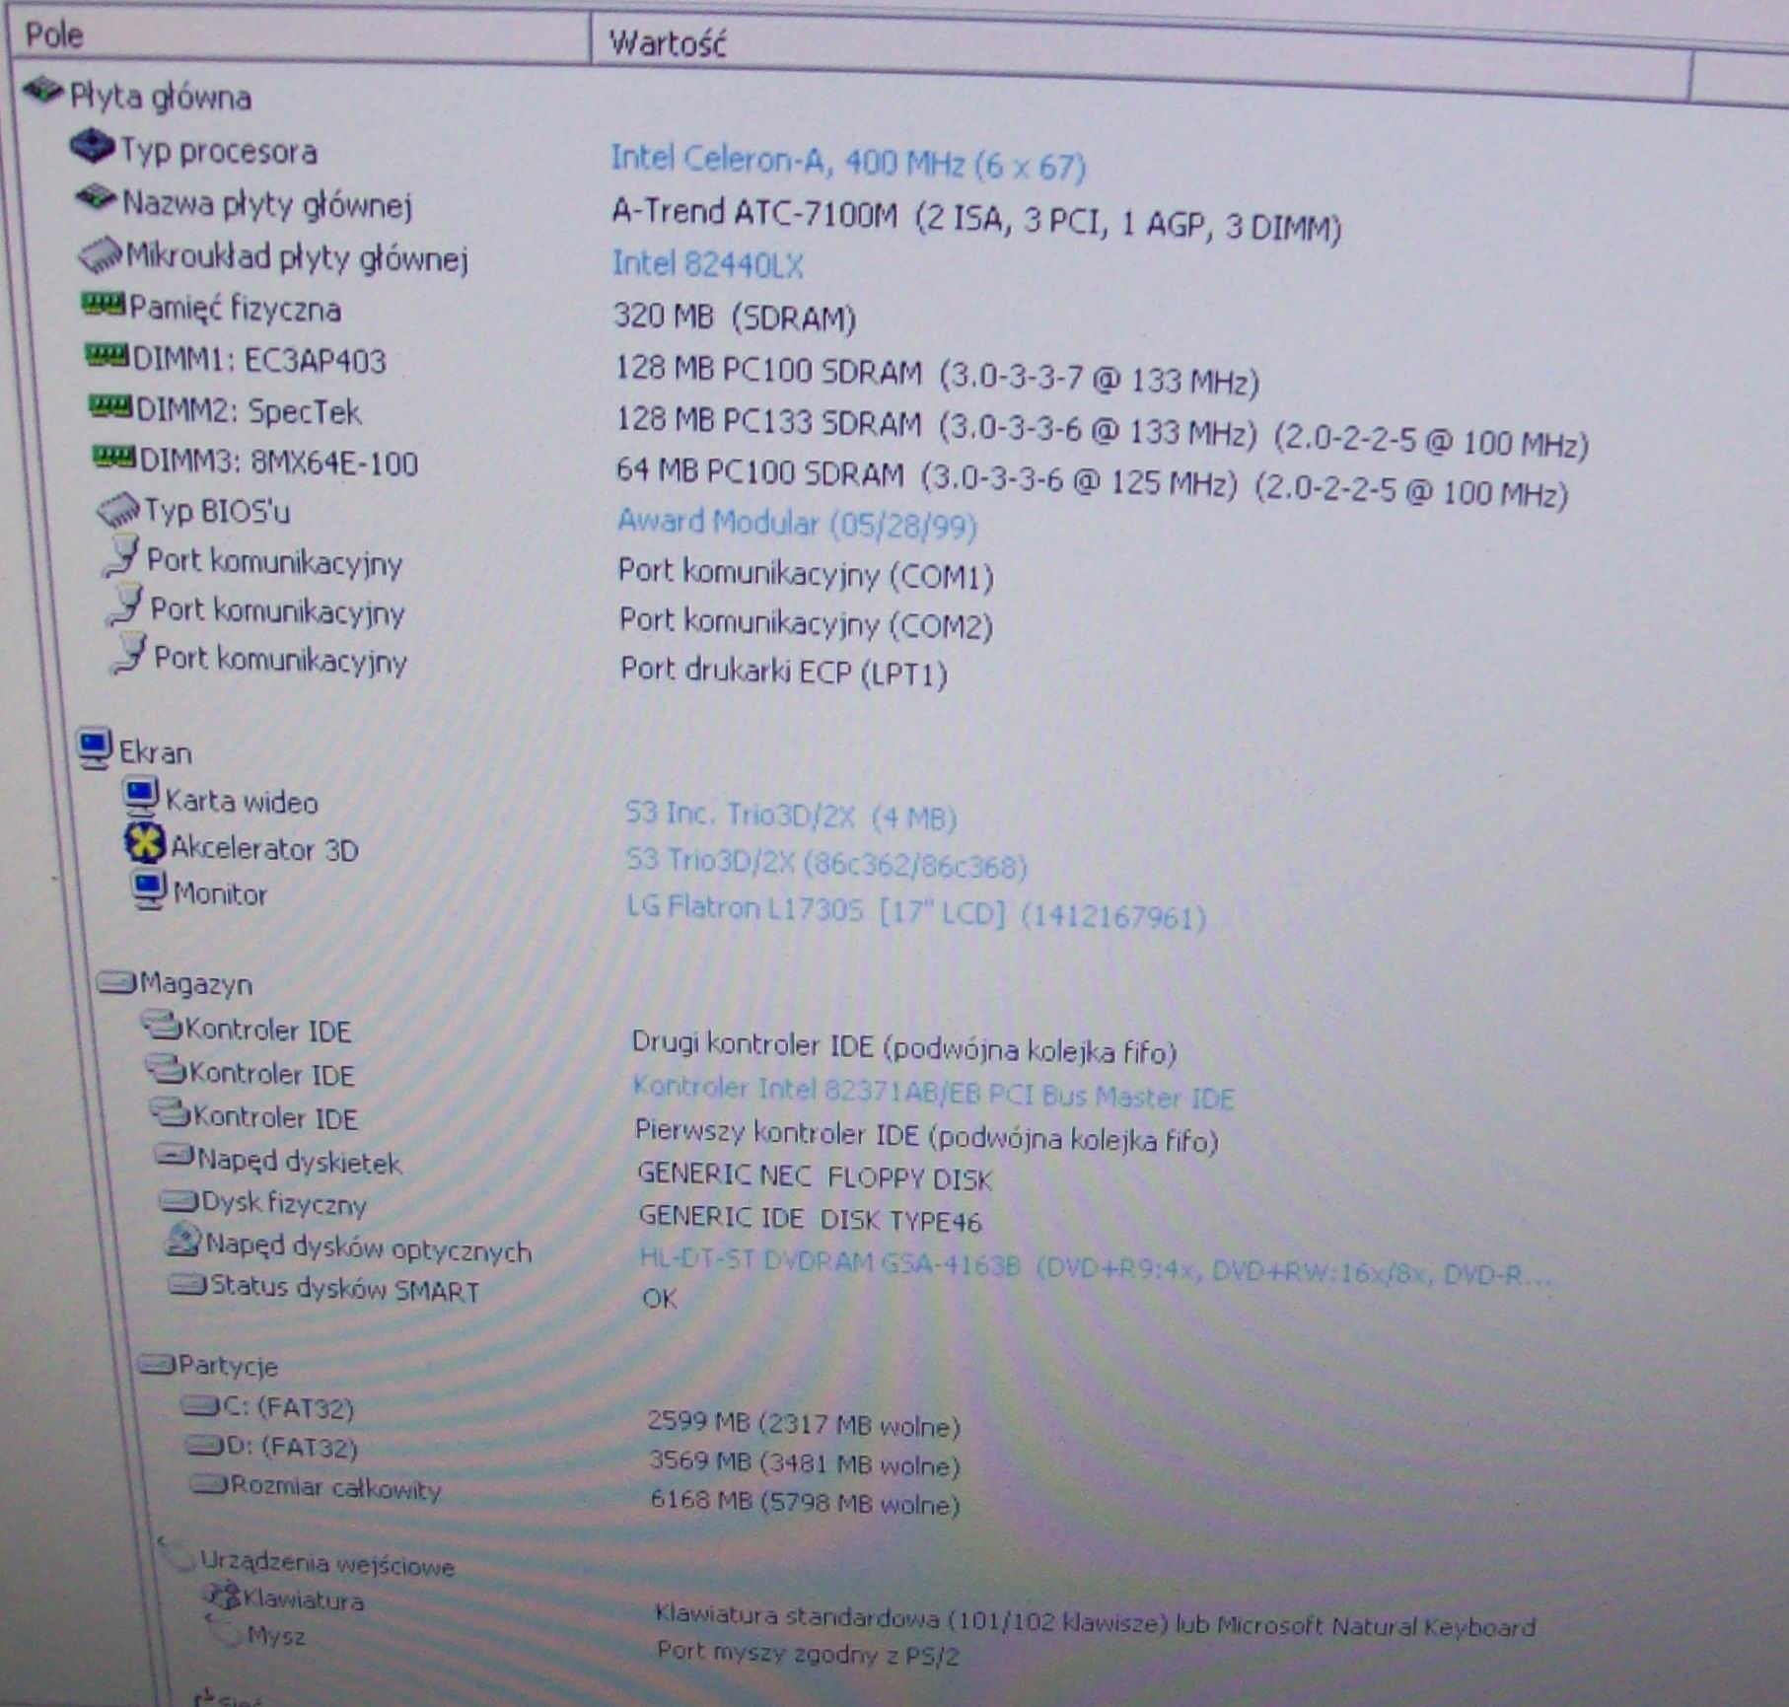Select Port myszy zgodny z PS/2 value
The width and height of the screenshot is (1789, 1707).
click(809, 1654)
